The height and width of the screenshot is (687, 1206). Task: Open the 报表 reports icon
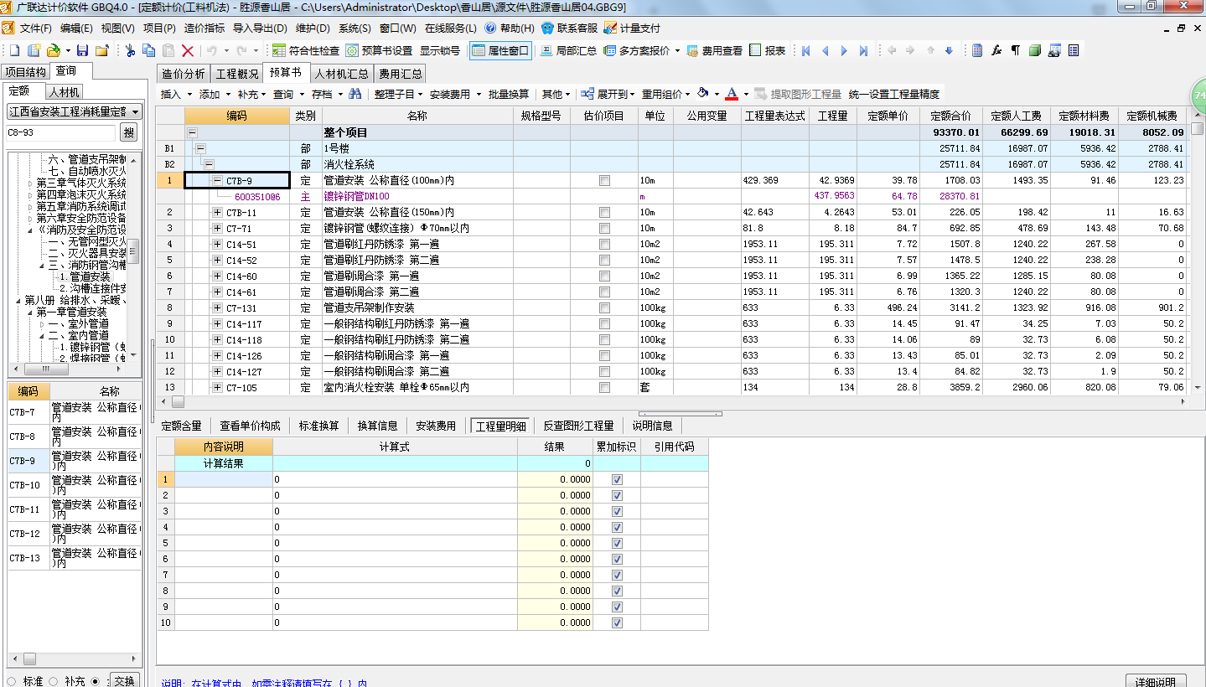[x=767, y=51]
